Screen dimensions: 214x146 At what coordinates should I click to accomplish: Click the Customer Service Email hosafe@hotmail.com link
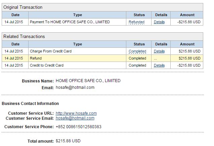click(x=75, y=118)
